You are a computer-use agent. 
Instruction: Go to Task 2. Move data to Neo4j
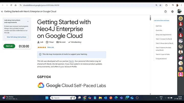coord(164,43)
